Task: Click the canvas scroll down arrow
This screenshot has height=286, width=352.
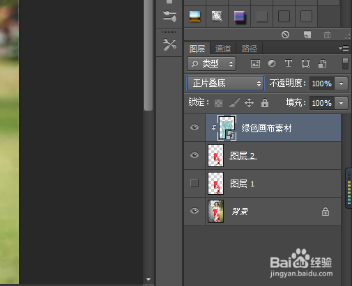Action: click(x=148, y=279)
